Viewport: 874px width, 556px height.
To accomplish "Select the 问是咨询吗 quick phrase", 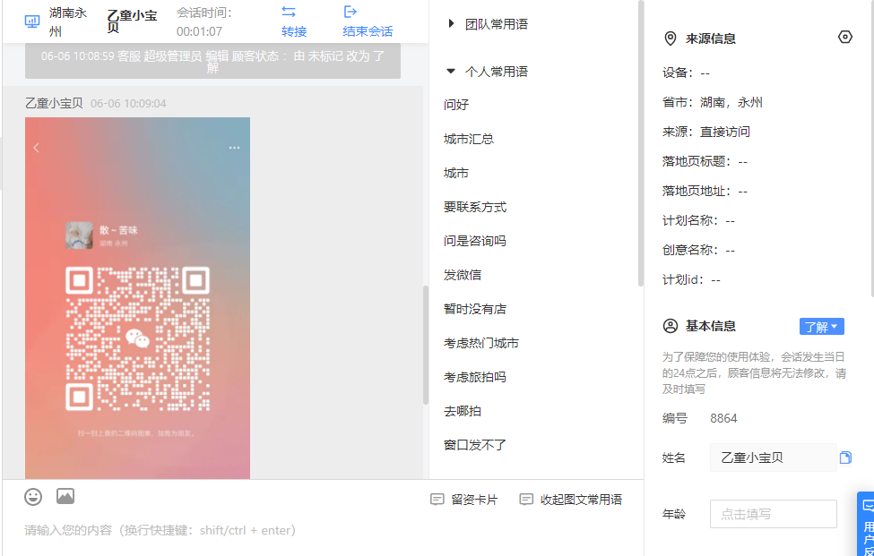I will point(475,241).
